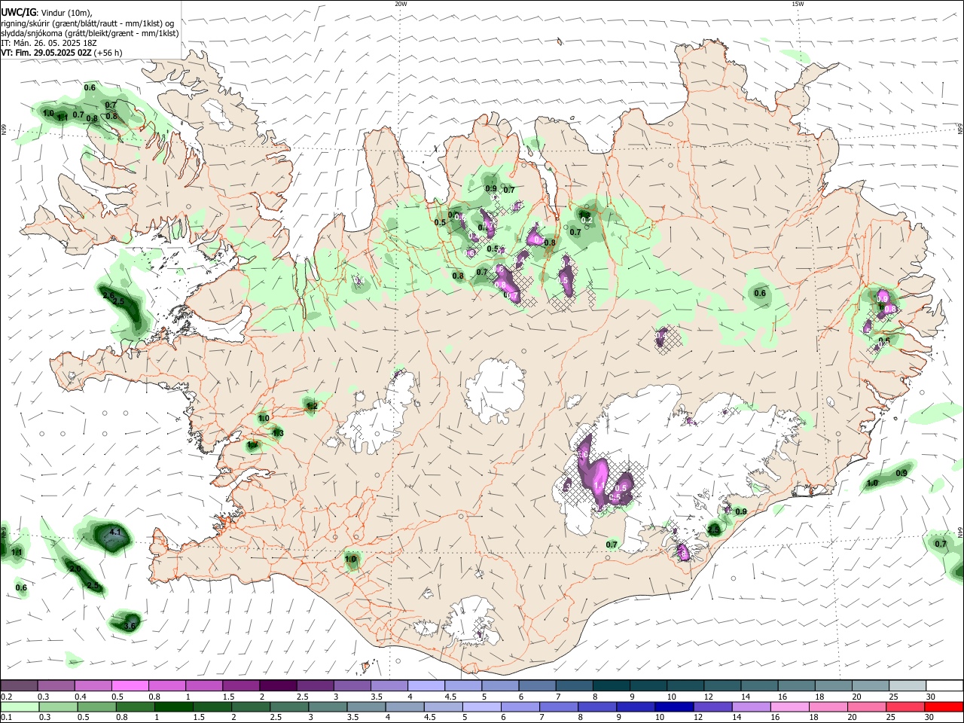Click the 4.1 precipitation value on the map
The image size is (964, 723).
coord(115,532)
